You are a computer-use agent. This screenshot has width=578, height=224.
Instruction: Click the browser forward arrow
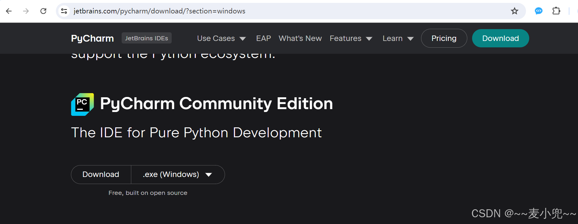(26, 11)
